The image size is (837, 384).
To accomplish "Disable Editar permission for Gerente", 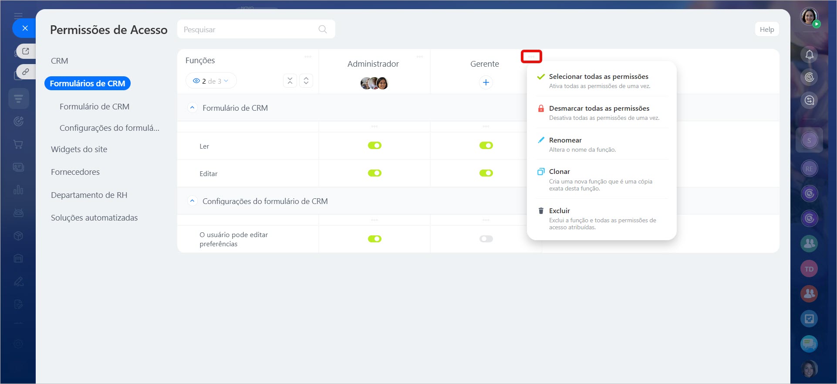I will pyautogui.click(x=486, y=173).
